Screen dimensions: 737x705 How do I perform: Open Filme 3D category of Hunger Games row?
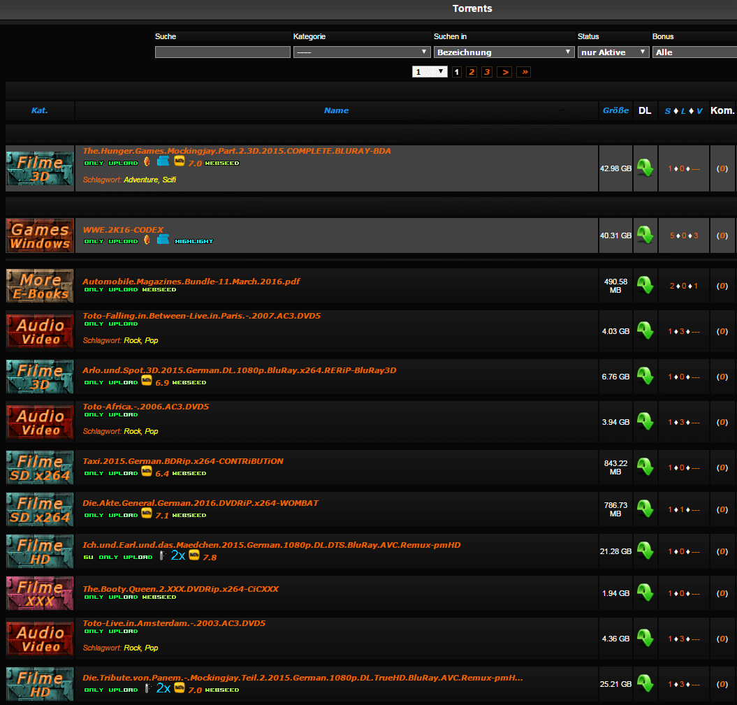(x=40, y=168)
